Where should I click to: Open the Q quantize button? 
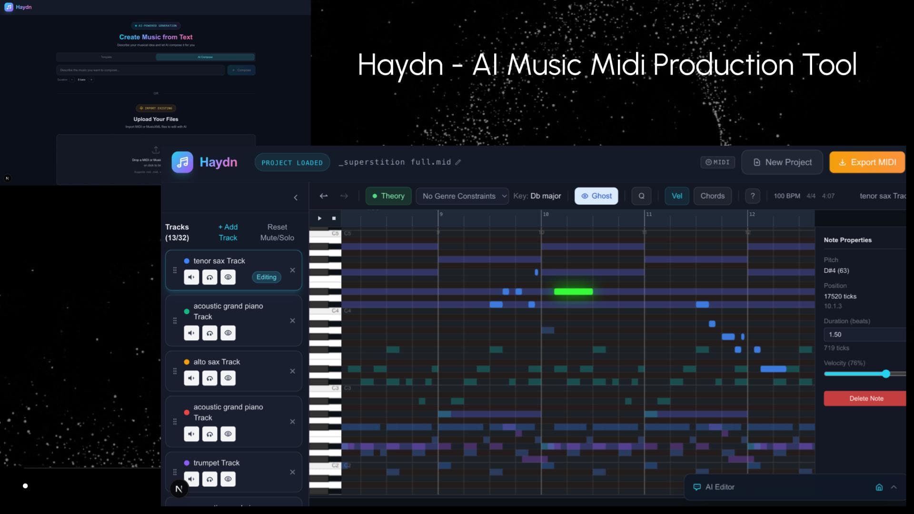(641, 196)
